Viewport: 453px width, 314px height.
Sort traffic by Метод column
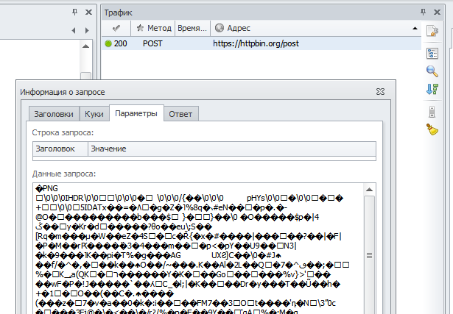tap(153, 28)
